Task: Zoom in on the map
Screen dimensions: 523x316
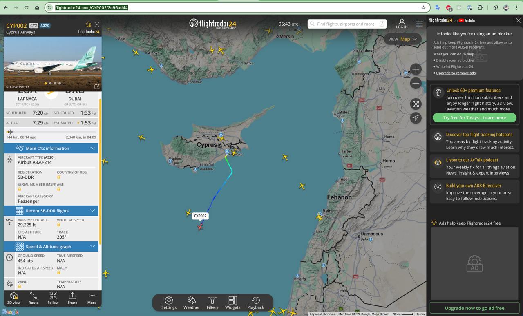Action: pos(416,69)
